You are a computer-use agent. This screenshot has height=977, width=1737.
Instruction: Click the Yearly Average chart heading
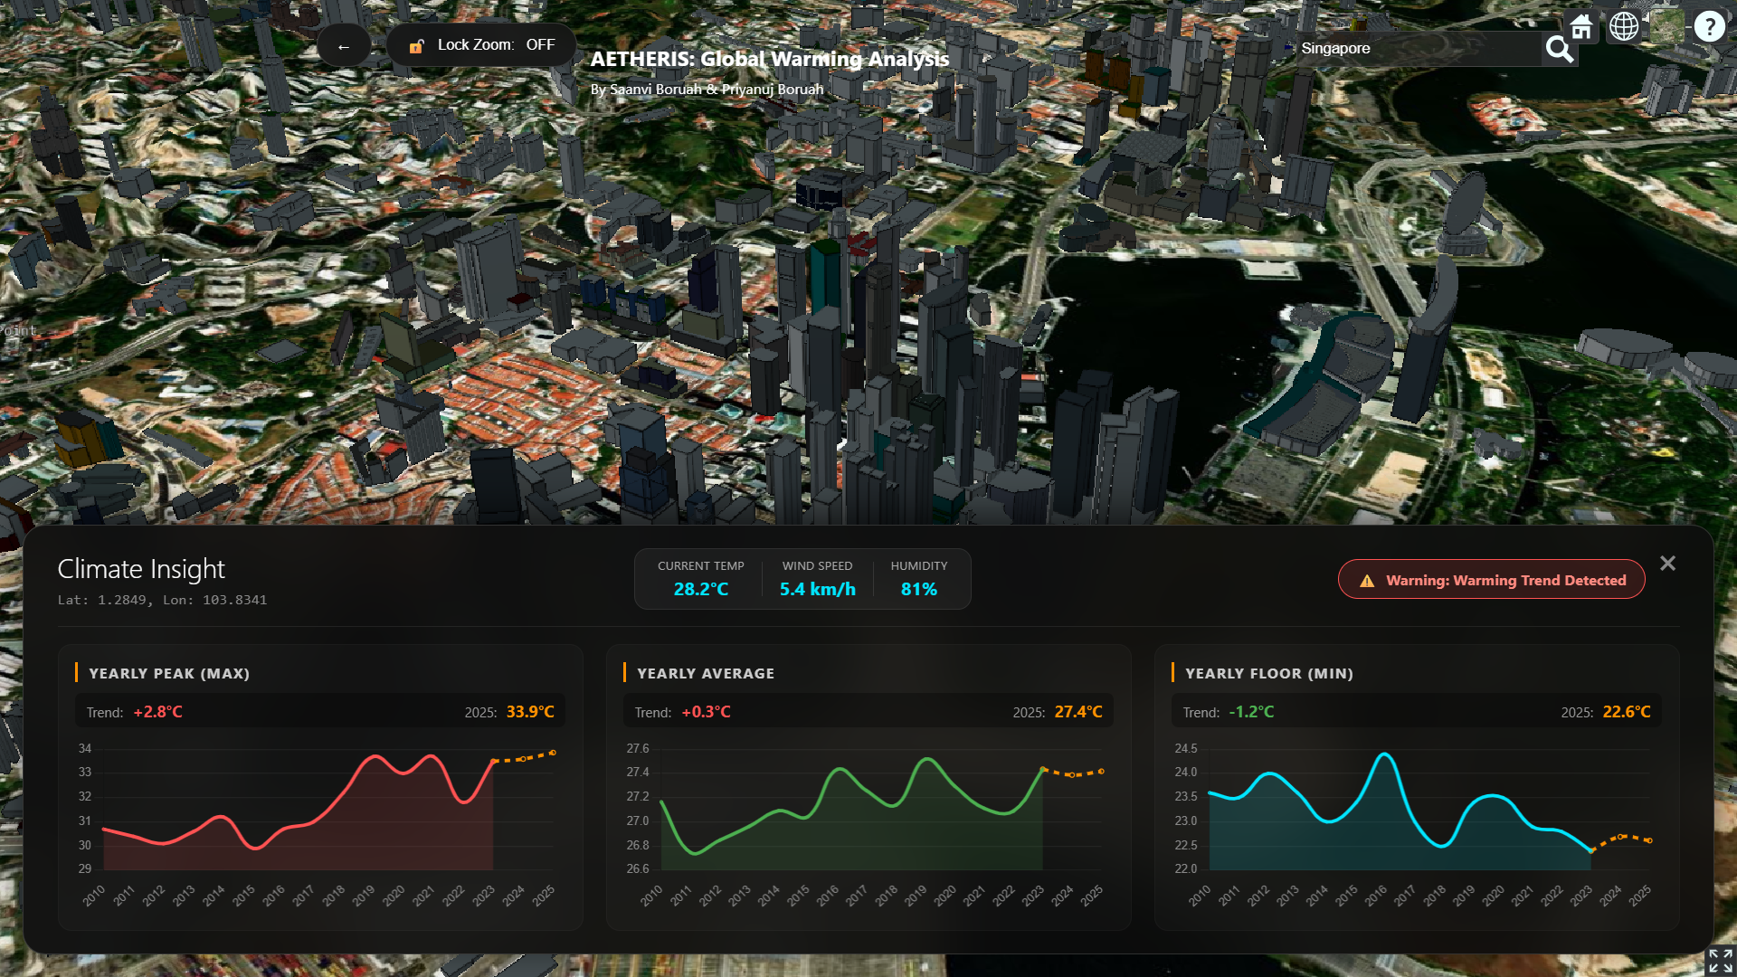[706, 674]
